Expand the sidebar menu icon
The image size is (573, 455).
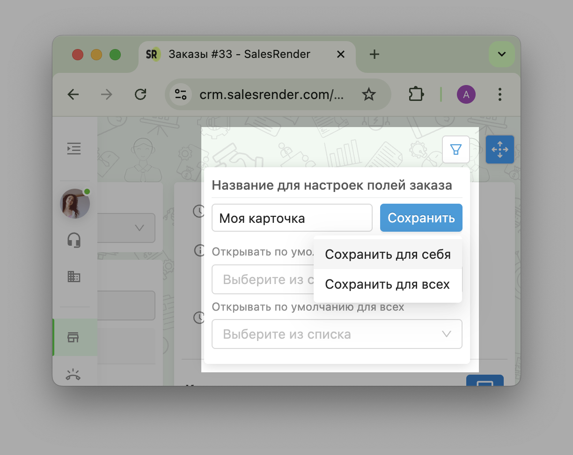point(74,149)
